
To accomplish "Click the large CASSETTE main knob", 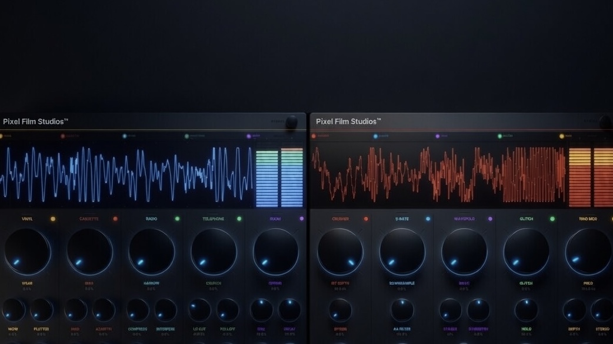I will pos(89,252).
